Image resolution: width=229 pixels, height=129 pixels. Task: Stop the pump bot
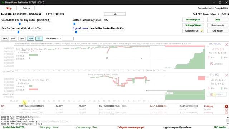click(9, 8)
